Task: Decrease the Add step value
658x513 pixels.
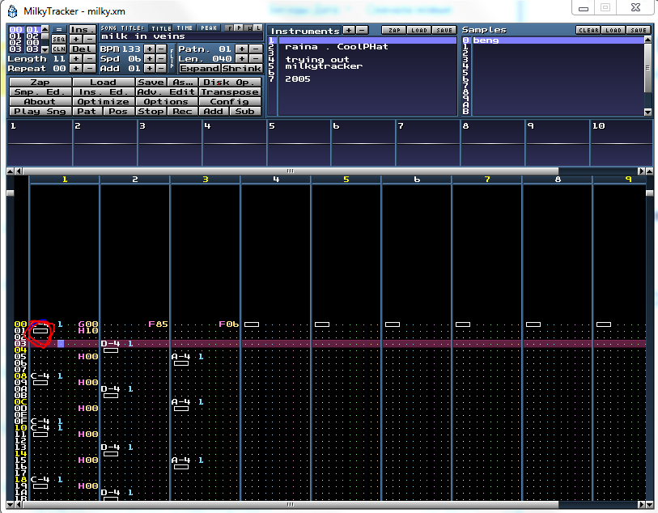Action: tap(161, 68)
